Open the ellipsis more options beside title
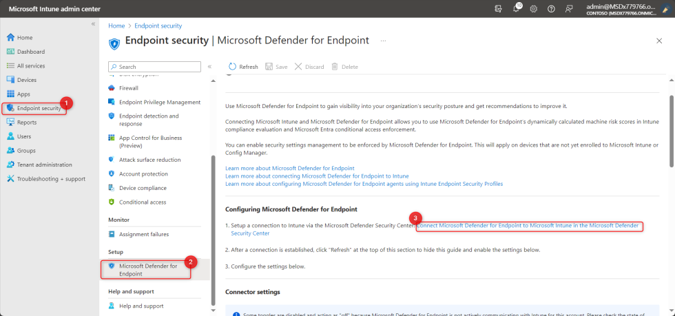 [x=383, y=41]
